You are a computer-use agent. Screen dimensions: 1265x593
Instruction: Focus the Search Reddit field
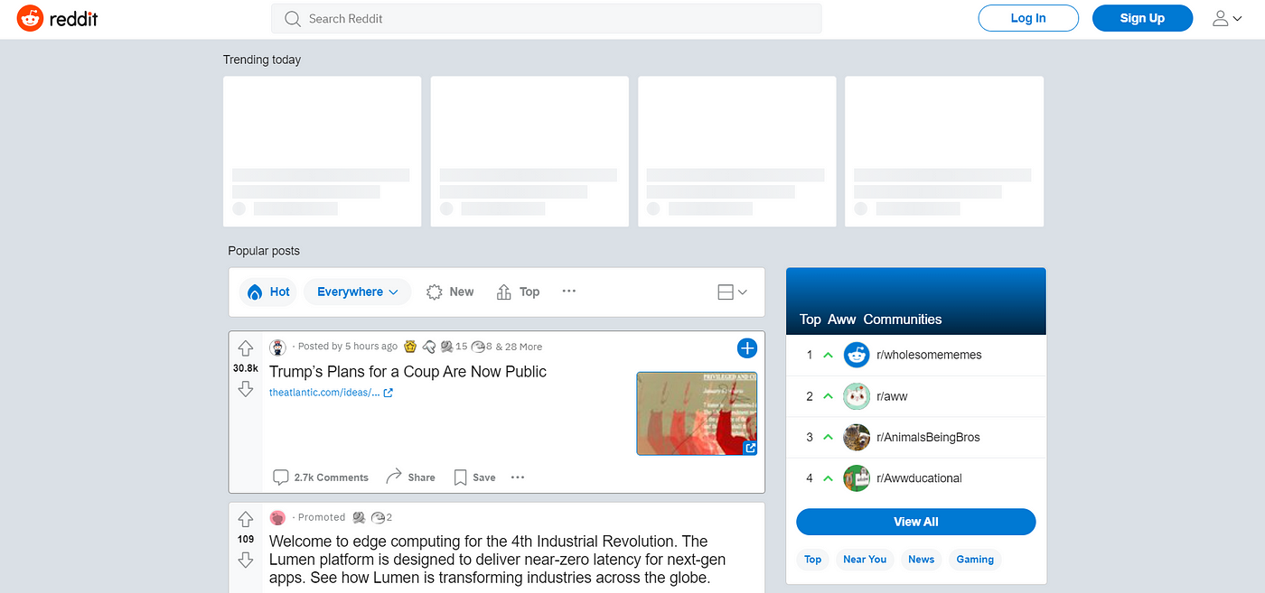pos(546,18)
